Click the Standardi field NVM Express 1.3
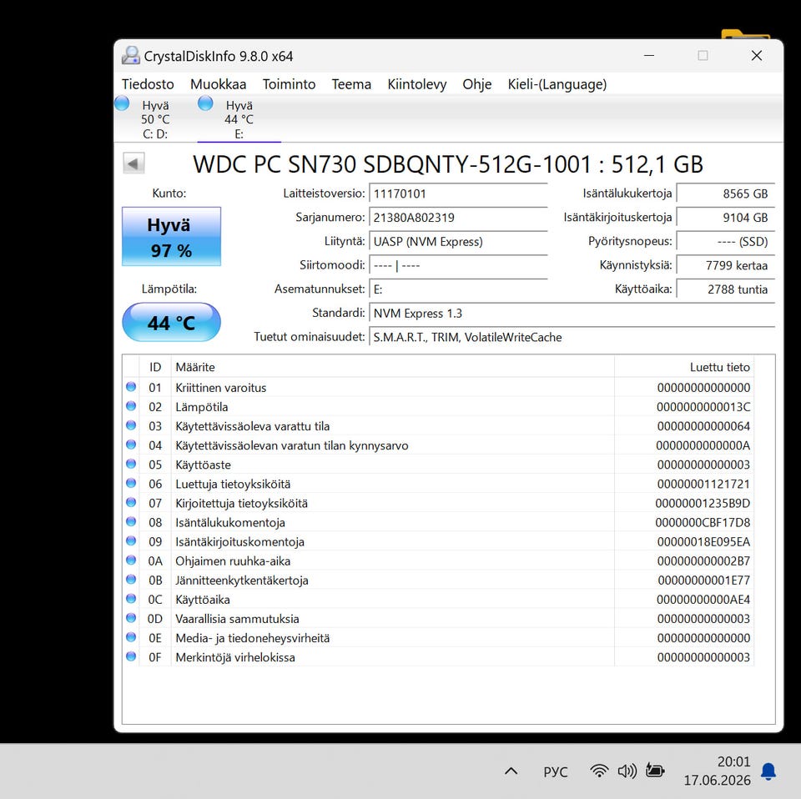 572,314
